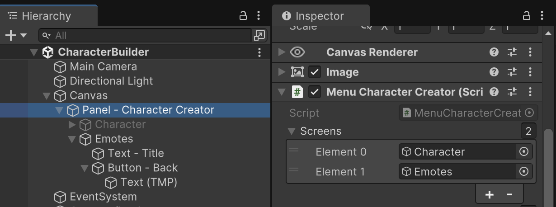
Task: Remove selected element from Screens list
Action: [x=509, y=194]
